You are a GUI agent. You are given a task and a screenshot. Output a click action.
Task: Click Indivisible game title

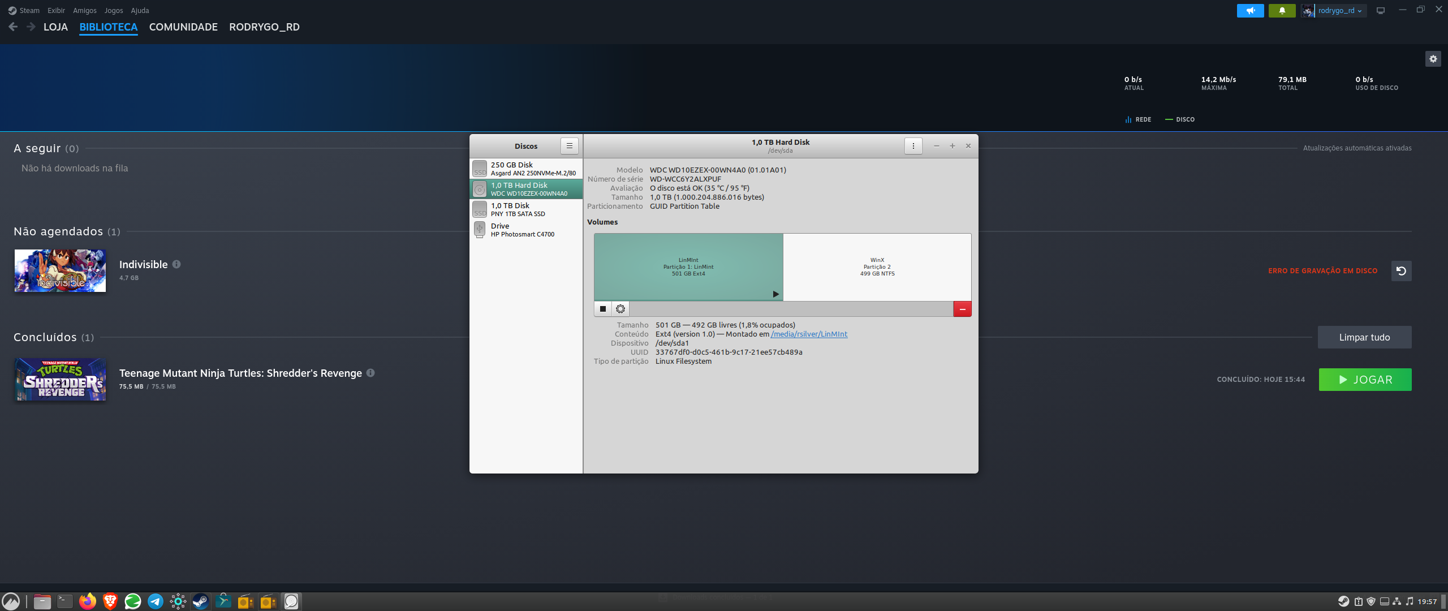[x=144, y=264]
